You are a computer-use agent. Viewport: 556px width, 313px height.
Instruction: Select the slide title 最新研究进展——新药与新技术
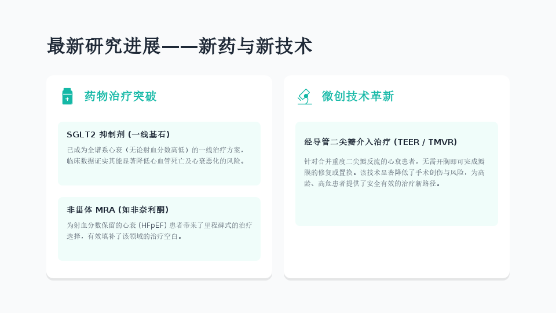tap(180, 46)
